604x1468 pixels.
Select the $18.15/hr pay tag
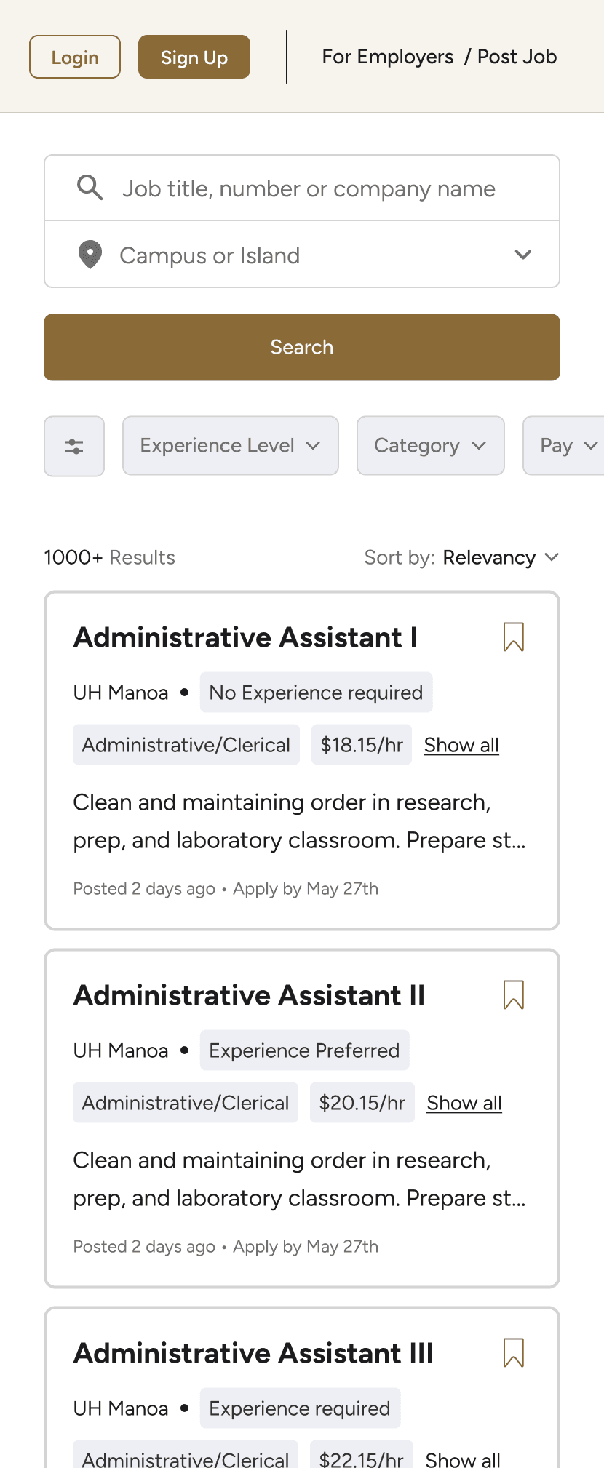point(362,745)
